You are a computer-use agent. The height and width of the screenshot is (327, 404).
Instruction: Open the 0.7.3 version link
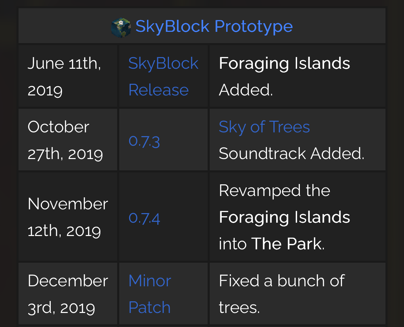(x=144, y=141)
